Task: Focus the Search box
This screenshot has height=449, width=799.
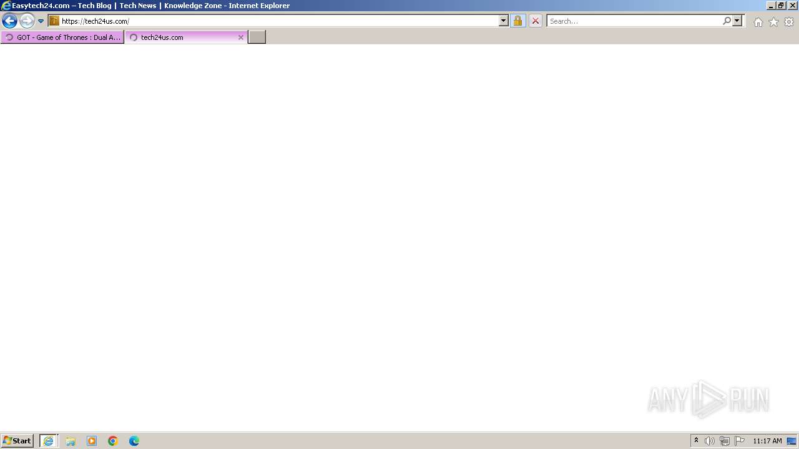Action: 634,21
